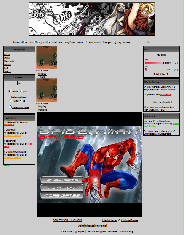
Task: Click the halo game thumbnail
Action: point(47,57)
